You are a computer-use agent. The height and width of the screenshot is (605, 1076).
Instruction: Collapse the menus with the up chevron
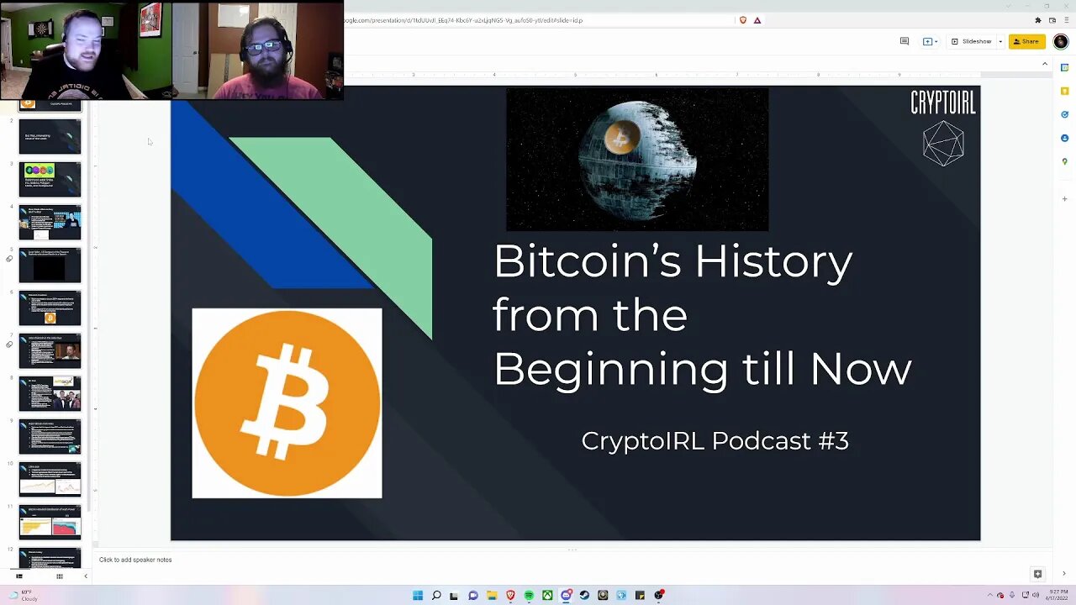pyautogui.click(x=1045, y=64)
